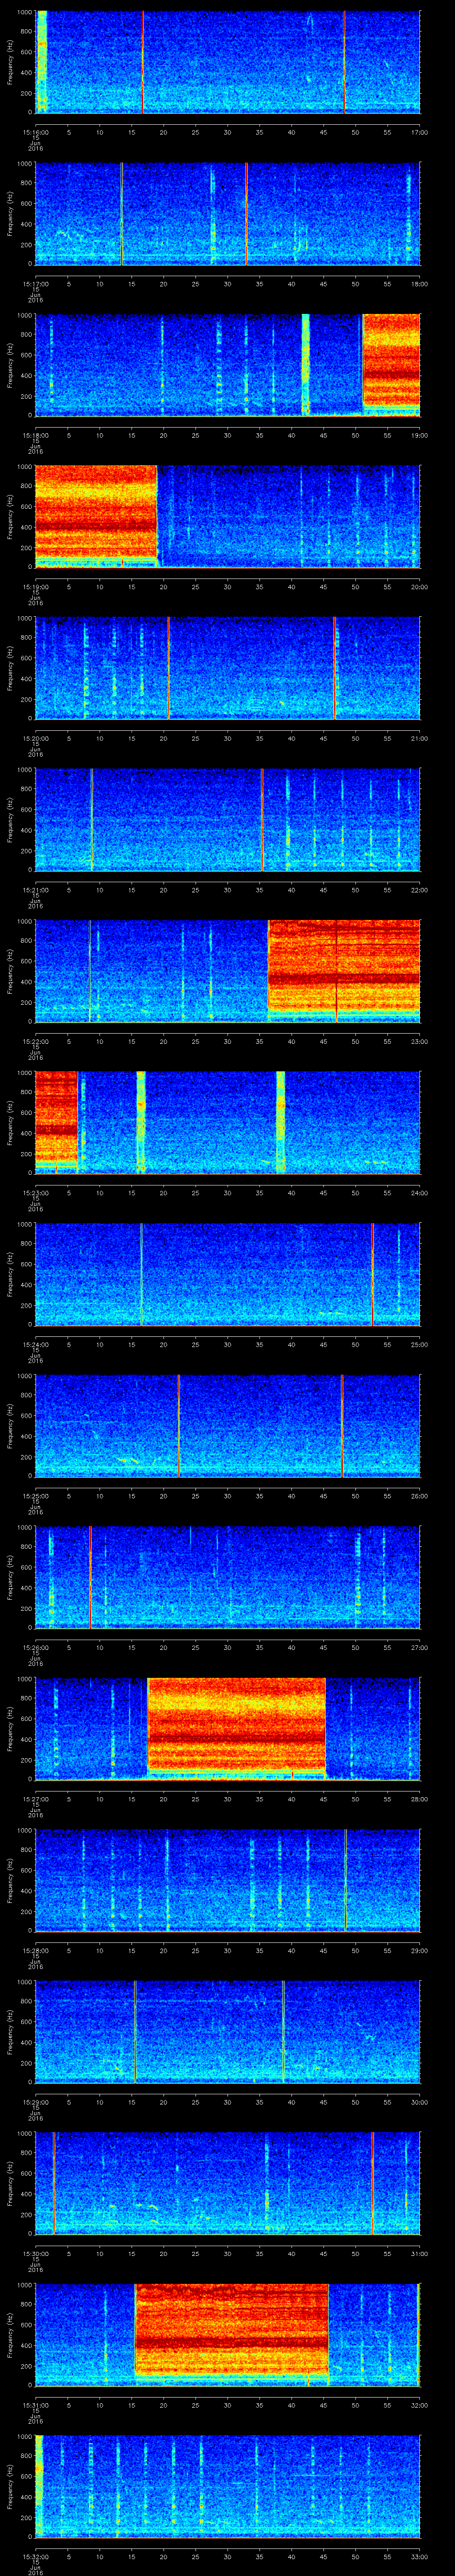Click the spectrogram panel starting at 15:26:00

(228, 1577)
